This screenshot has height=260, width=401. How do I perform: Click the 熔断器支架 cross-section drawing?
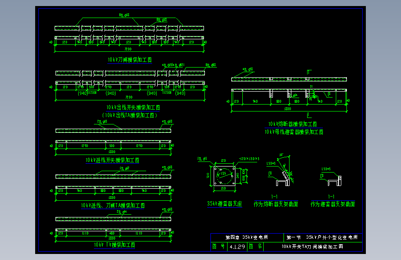(284, 178)
